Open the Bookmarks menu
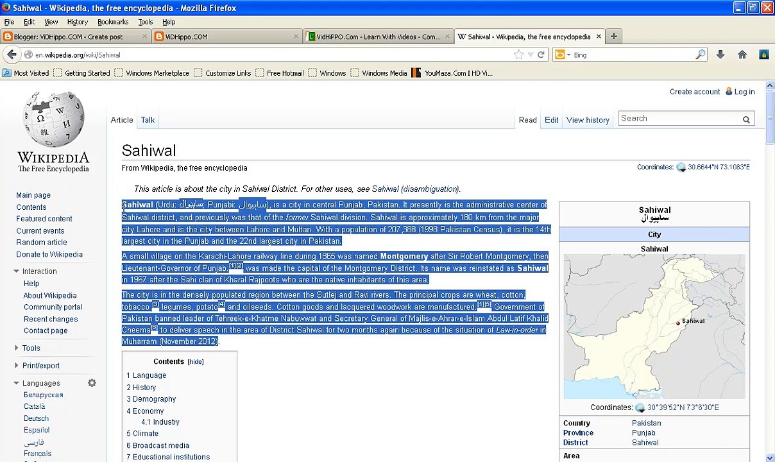The height and width of the screenshot is (462, 775). pyautogui.click(x=113, y=22)
